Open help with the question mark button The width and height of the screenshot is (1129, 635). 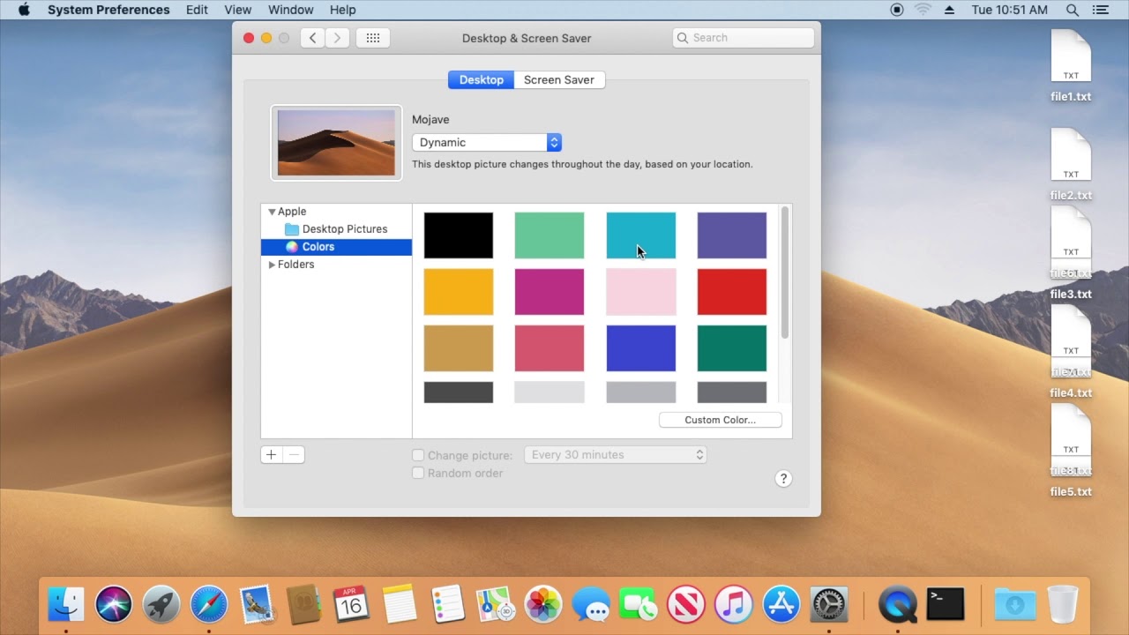tap(783, 478)
